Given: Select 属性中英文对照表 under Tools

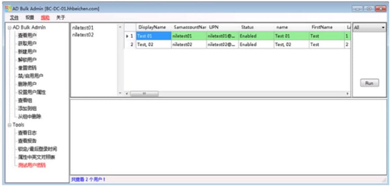Looking at the screenshot, I should click(x=36, y=157).
